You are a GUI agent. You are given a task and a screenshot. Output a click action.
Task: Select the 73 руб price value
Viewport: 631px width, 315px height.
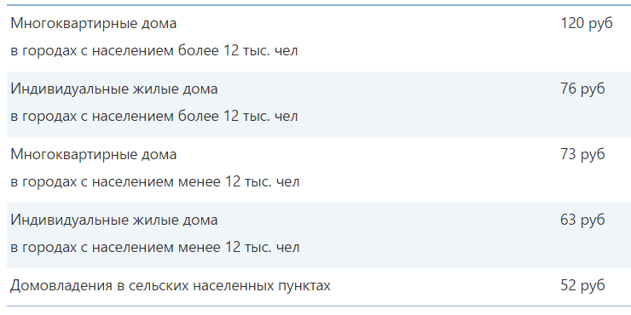(582, 154)
